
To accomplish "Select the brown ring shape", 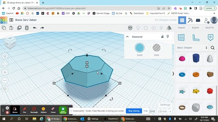I will tap(182, 107).
